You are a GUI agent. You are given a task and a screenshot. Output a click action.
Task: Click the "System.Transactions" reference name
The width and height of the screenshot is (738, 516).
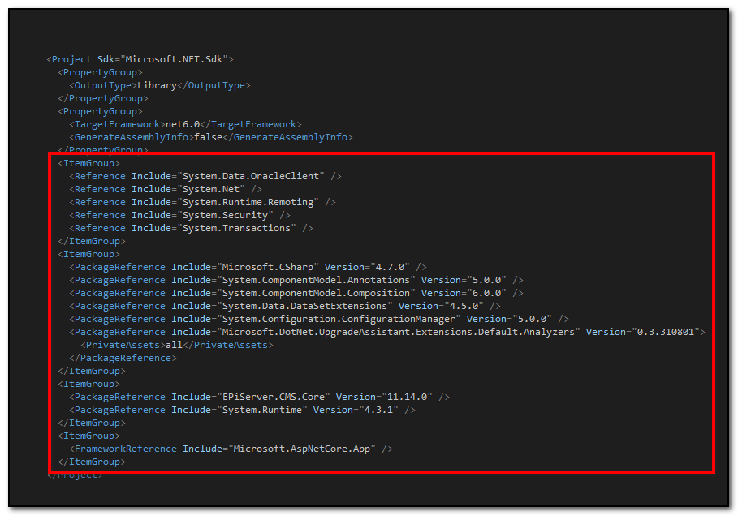pyautogui.click(x=237, y=228)
